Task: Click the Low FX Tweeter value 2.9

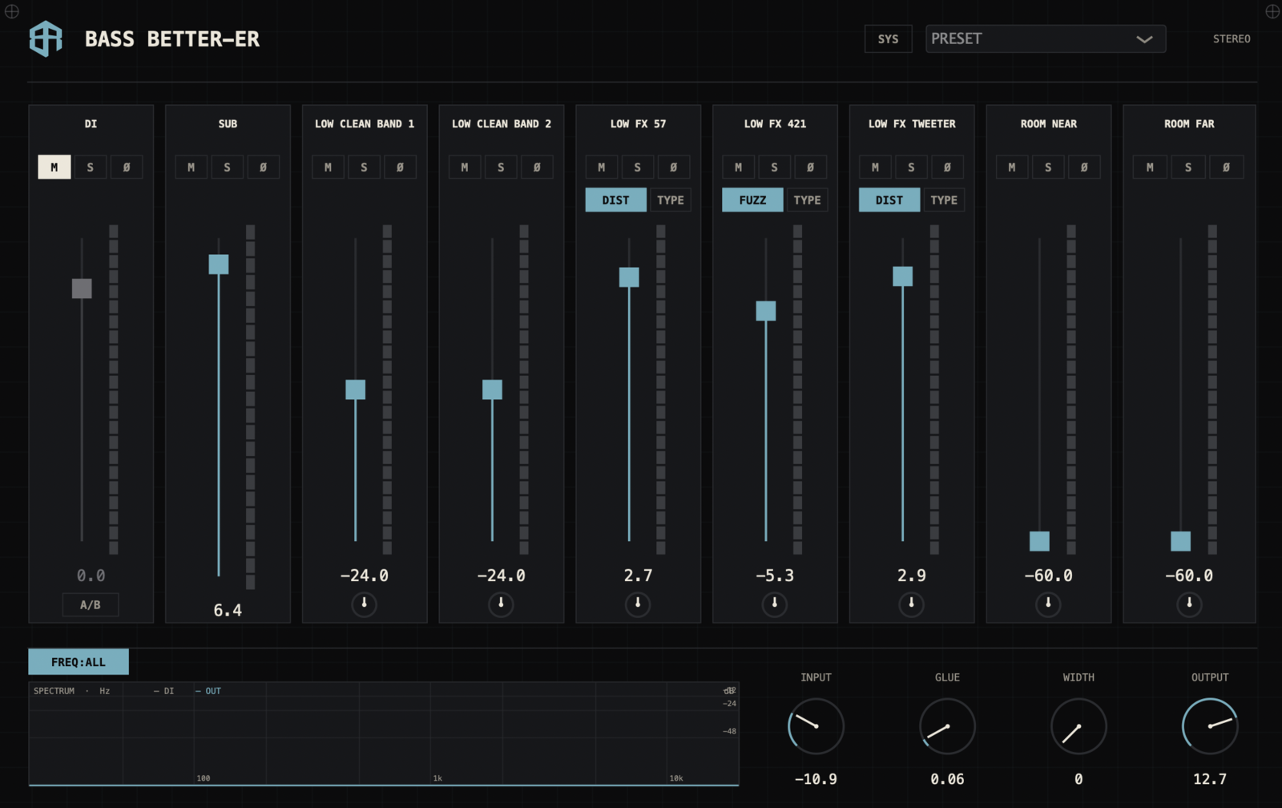Action: [912, 576]
